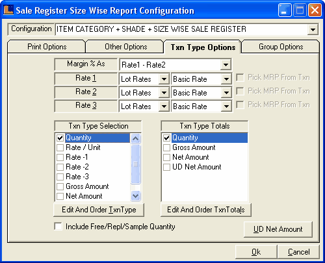Screen dimensions: 325x263
Task: Enable Include Free/Repl/Sample Quantity checkbox
Action: click(x=58, y=227)
